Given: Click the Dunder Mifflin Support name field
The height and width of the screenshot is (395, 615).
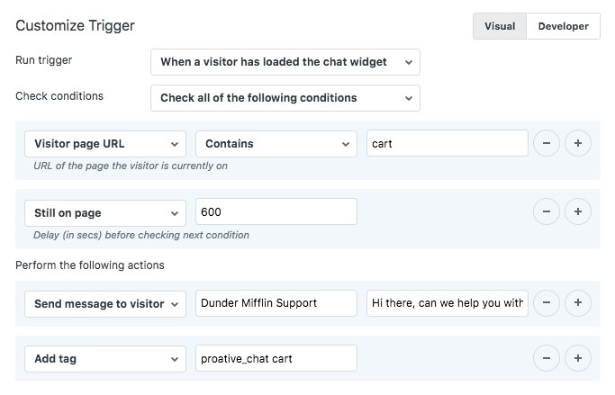Looking at the screenshot, I should click(276, 303).
